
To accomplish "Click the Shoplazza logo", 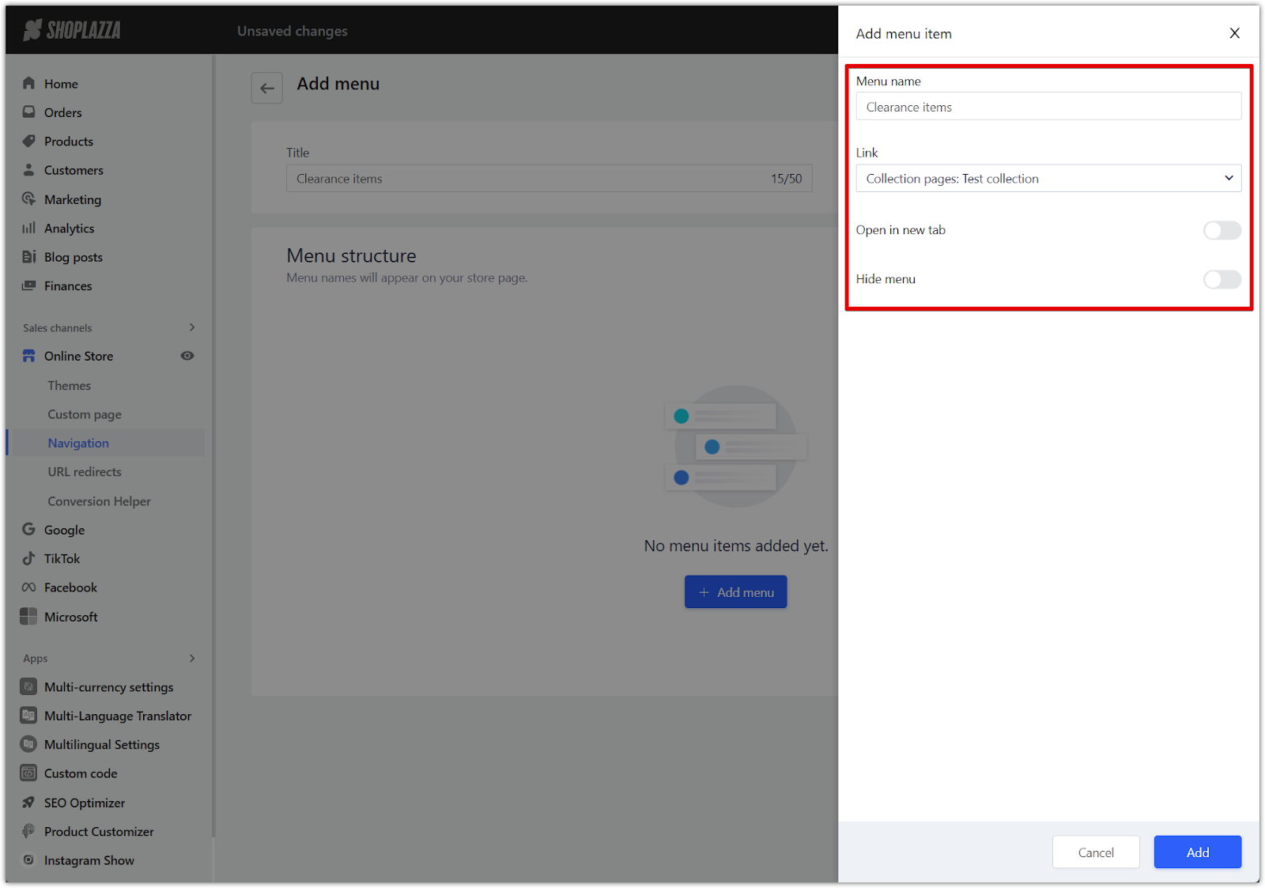I will point(72,31).
